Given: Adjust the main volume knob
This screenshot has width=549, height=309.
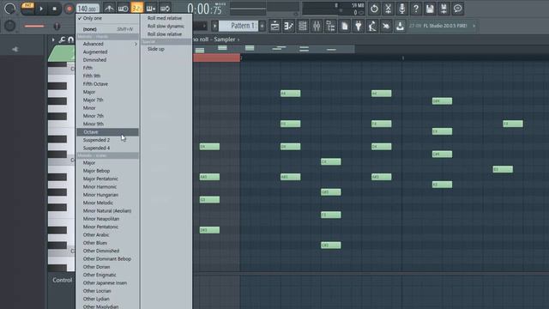Looking at the screenshot, I should [x=9, y=9].
